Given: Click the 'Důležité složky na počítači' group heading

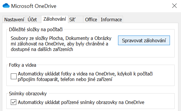Looking at the screenshot, I should (36, 29).
